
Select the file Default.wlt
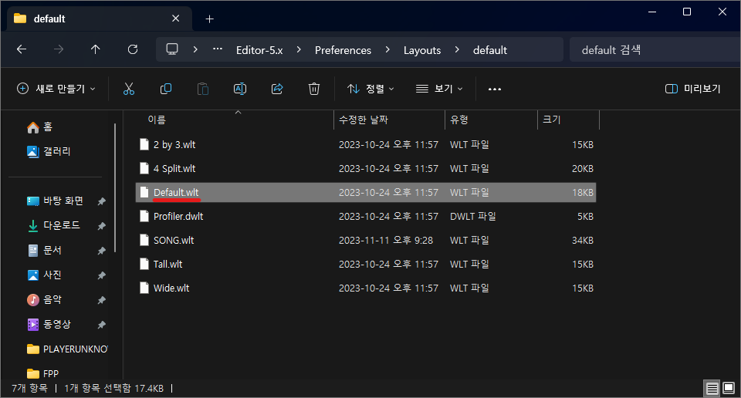click(366, 193)
